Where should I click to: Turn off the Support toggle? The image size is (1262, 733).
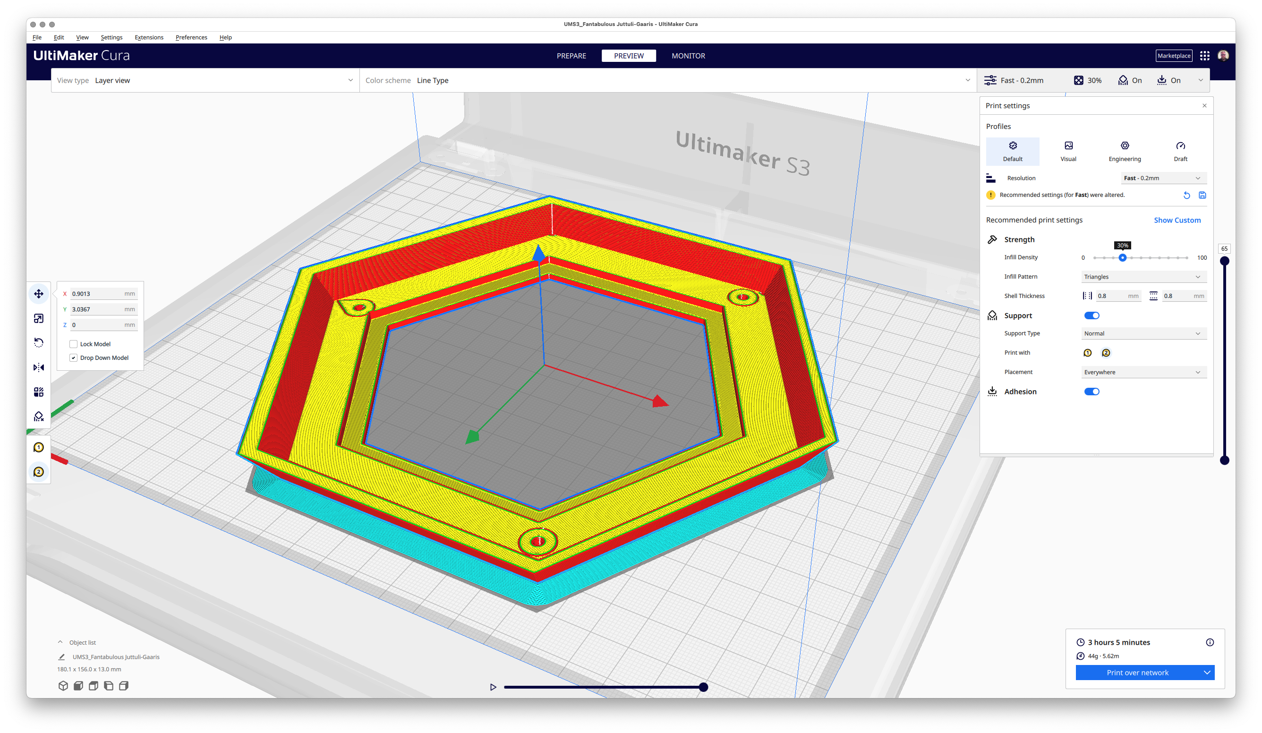coord(1091,315)
